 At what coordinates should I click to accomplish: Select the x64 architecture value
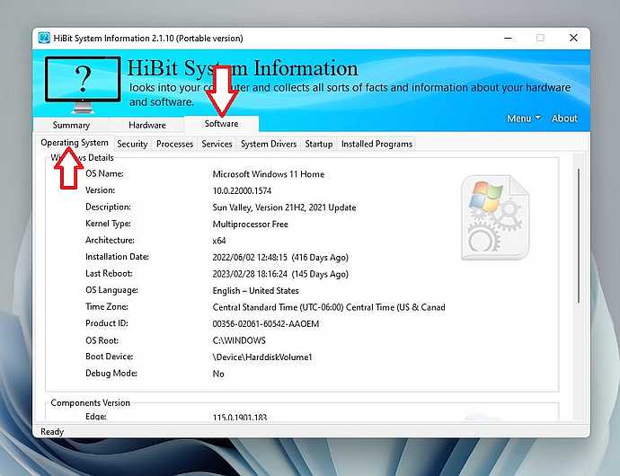point(219,241)
